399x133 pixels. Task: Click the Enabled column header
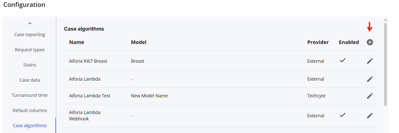349,42
